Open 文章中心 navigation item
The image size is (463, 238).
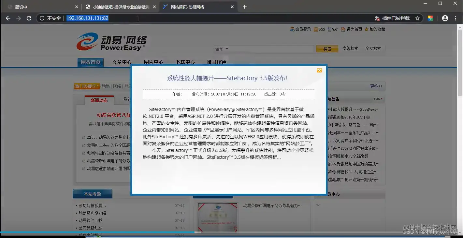[x=122, y=62]
